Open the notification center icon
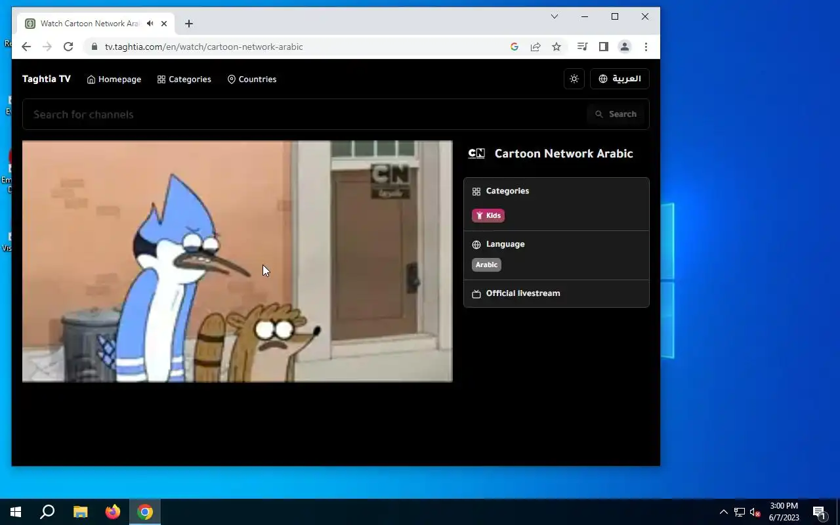840x525 pixels. (x=819, y=512)
